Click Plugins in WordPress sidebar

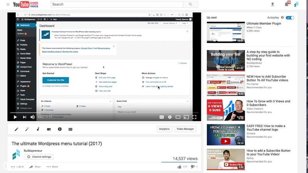point(23,86)
